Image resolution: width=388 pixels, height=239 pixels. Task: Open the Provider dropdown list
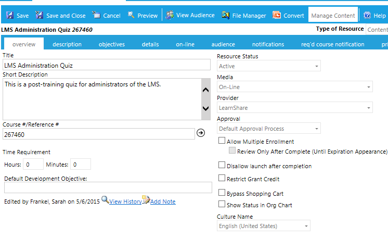(368, 108)
